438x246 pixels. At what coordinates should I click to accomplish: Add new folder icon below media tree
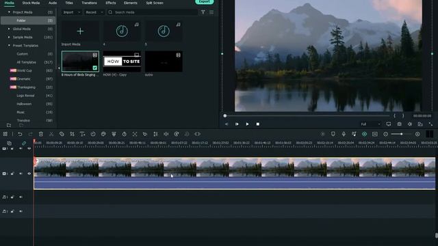9,125
